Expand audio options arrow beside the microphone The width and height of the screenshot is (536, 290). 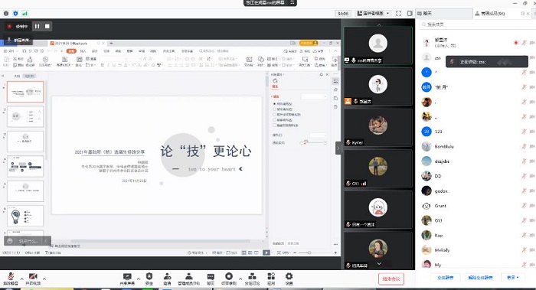tap(22, 279)
